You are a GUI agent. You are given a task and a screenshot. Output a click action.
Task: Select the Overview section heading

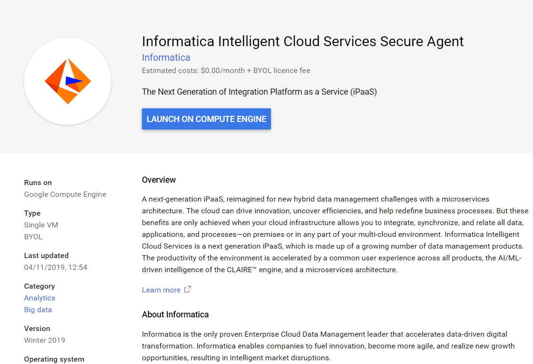[x=159, y=179]
